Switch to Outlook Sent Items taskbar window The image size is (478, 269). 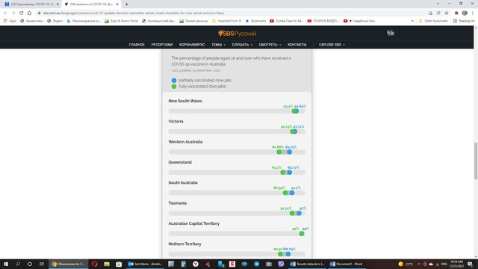point(146,264)
